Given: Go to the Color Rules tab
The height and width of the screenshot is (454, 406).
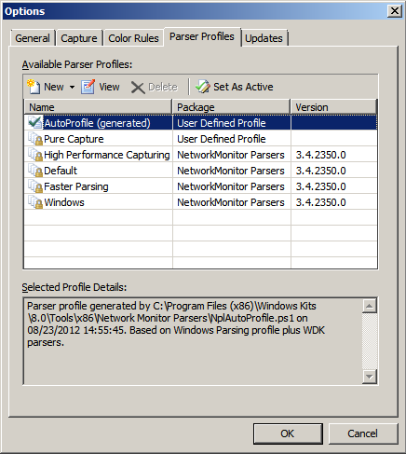Looking at the screenshot, I should (133, 38).
